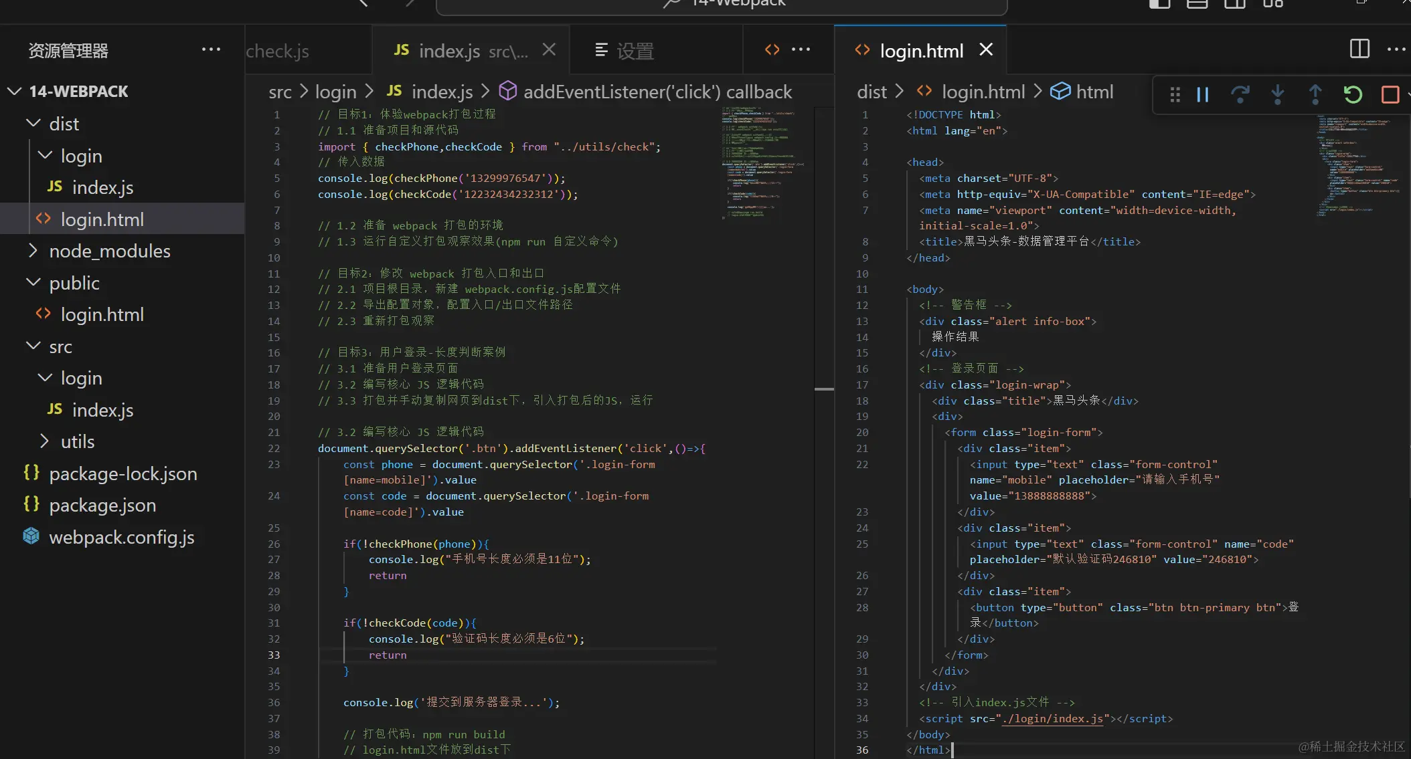Follow the ./login/index.js script src link
Screen dimensions: 1411x759
coord(1052,719)
